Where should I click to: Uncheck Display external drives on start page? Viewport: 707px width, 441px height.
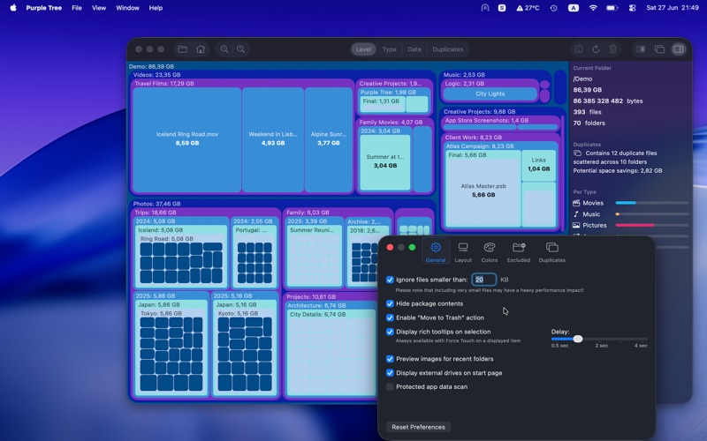click(390, 373)
